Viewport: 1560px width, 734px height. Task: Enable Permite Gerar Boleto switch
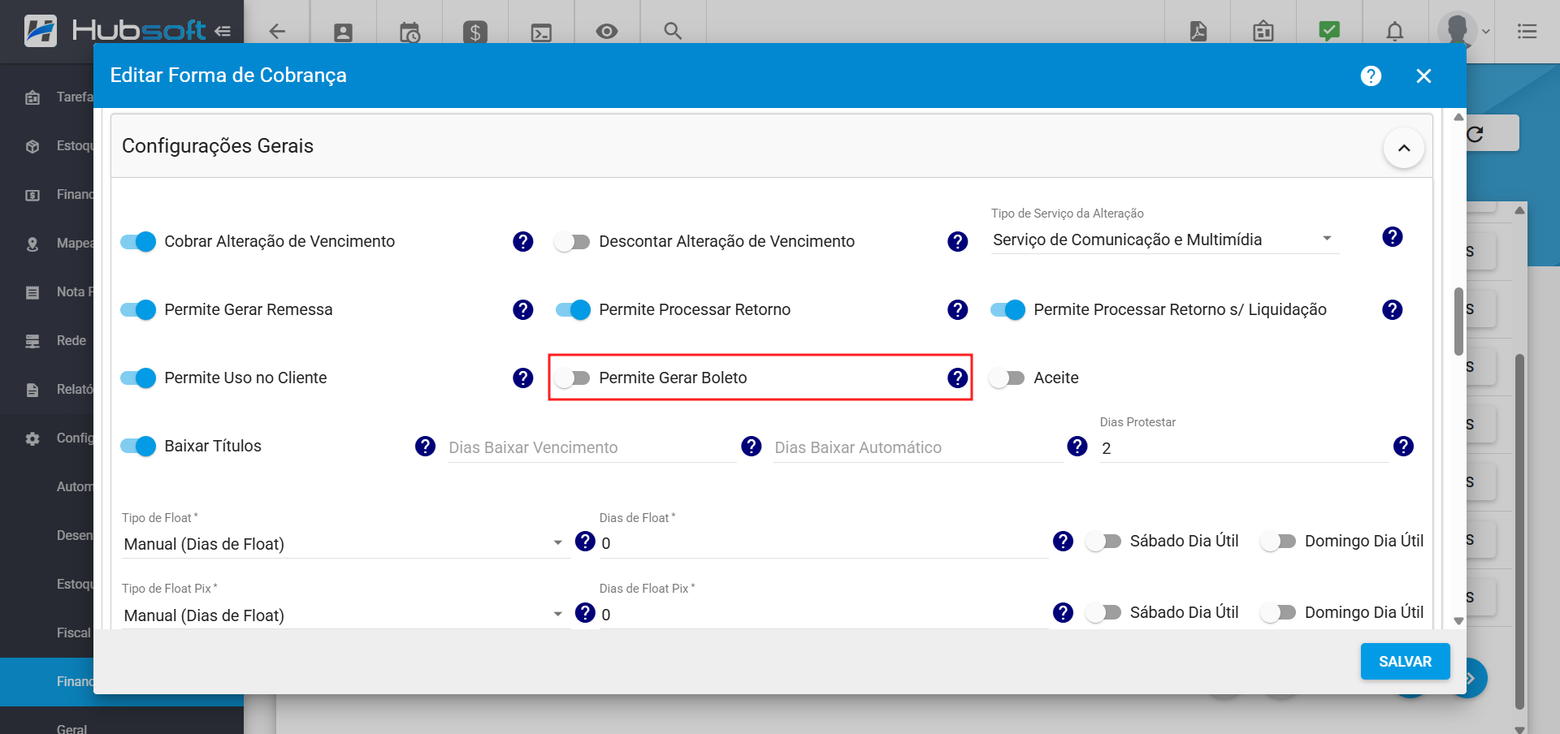pos(573,378)
